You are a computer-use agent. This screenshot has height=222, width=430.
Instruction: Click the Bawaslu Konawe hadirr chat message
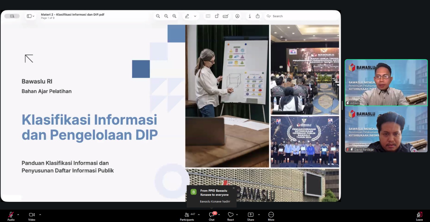coord(215,201)
